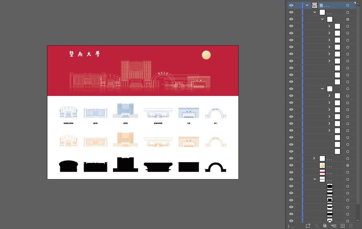The width and height of the screenshot is (362, 229).
Task: Collapse the top 暨 layer
Action: pyautogui.click(x=307, y=5)
